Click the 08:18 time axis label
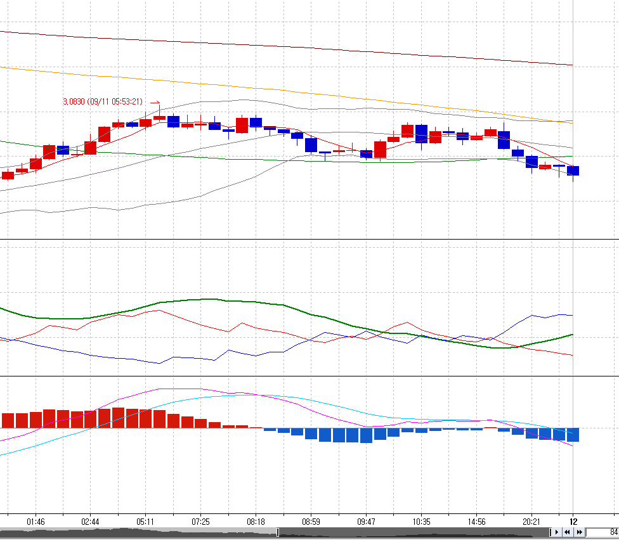 [x=256, y=522]
